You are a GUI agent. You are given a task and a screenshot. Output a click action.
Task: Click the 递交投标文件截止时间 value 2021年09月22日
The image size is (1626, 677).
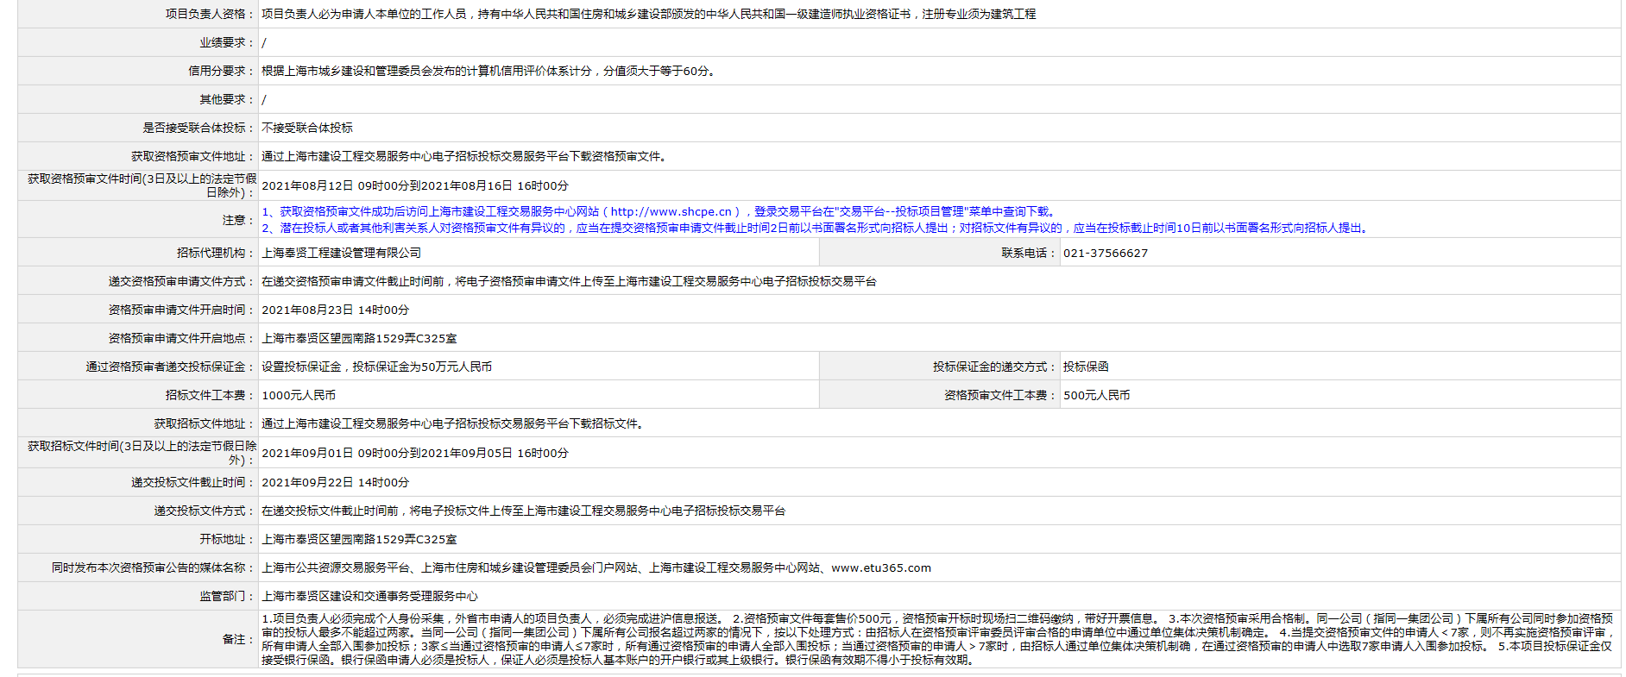(x=335, y=483)
